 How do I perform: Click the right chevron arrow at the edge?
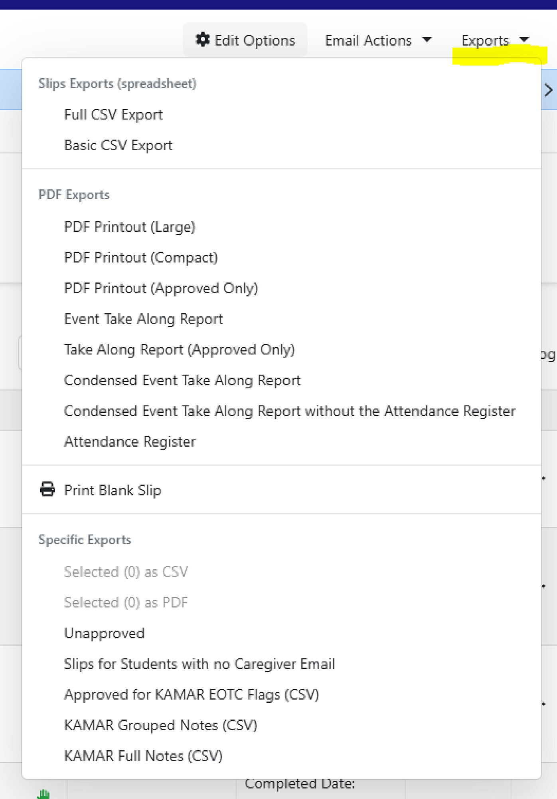click(x=549, y=90)
